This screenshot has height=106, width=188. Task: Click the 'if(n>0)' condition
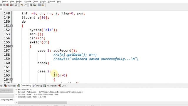60,75
